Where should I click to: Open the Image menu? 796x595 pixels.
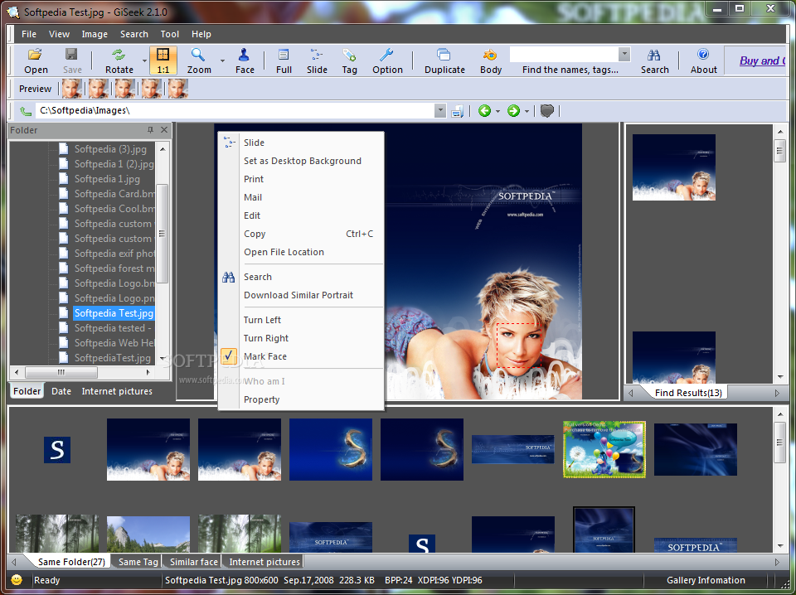[95, 34]
